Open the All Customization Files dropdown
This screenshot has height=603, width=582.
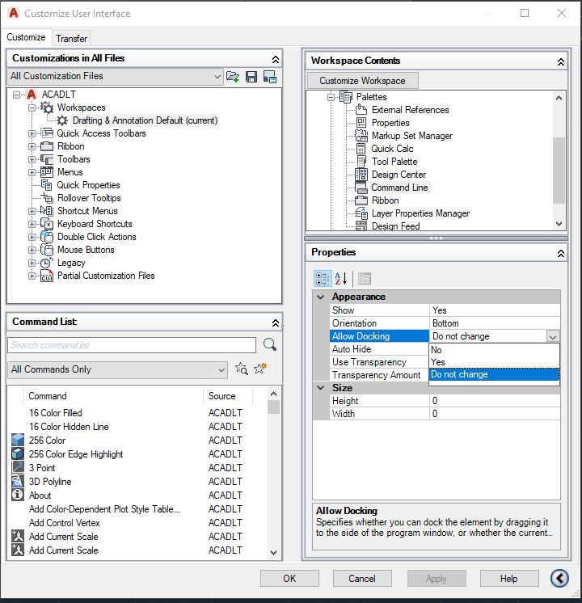217,77
